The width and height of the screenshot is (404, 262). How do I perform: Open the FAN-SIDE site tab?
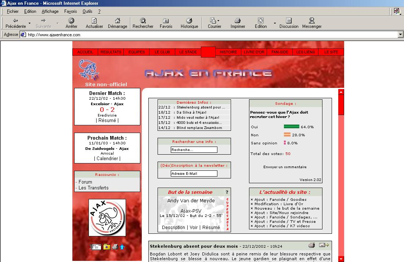pyautogui.click(x=280, y=52)
